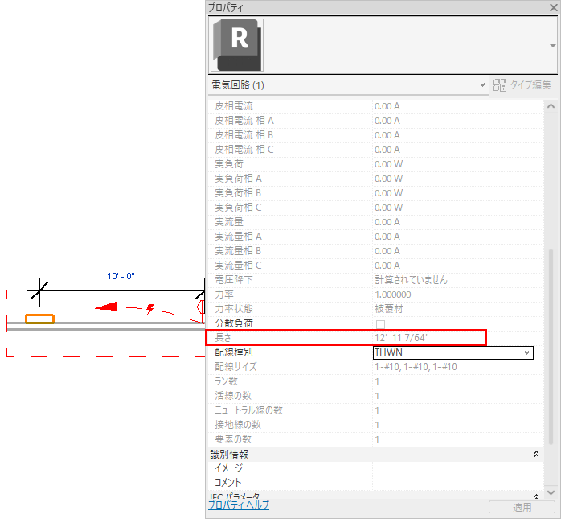The width and height of the screenshot is (561, 519).
Task: Click the properties scrollbar up arrow
Action: pos(551,106)
